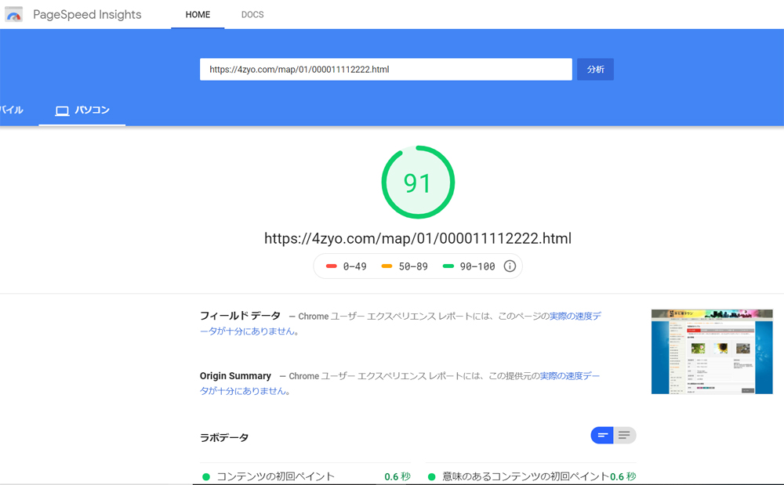This screenshot has width=784, height=485.
Task: Click the laptop icon beside パソコン
Action: click(63, 110)
